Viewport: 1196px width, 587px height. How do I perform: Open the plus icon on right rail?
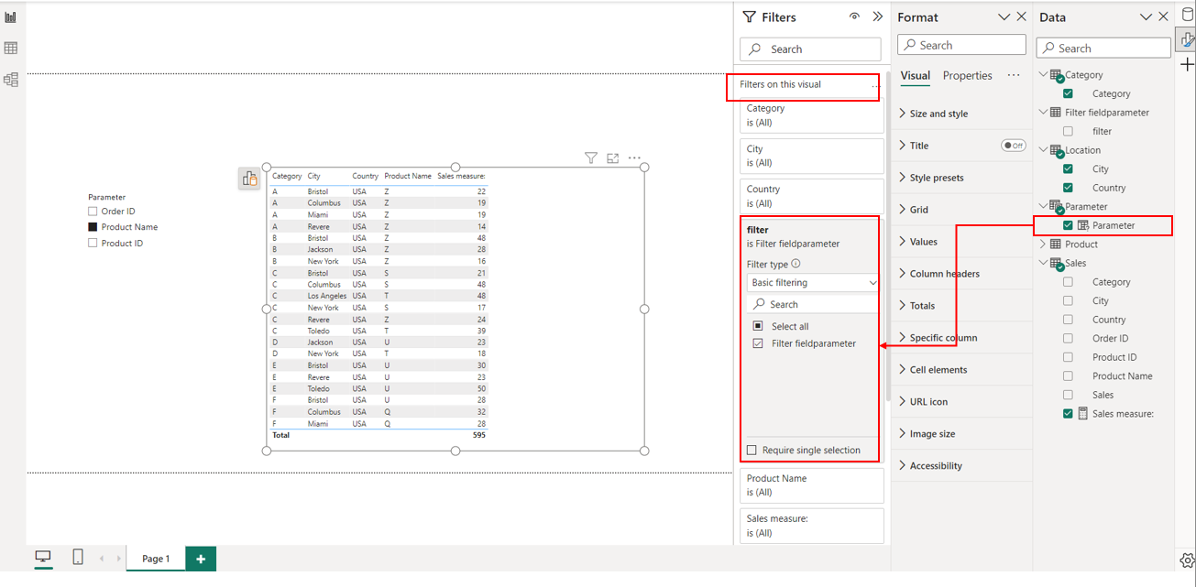click(x=1187, y=64)
